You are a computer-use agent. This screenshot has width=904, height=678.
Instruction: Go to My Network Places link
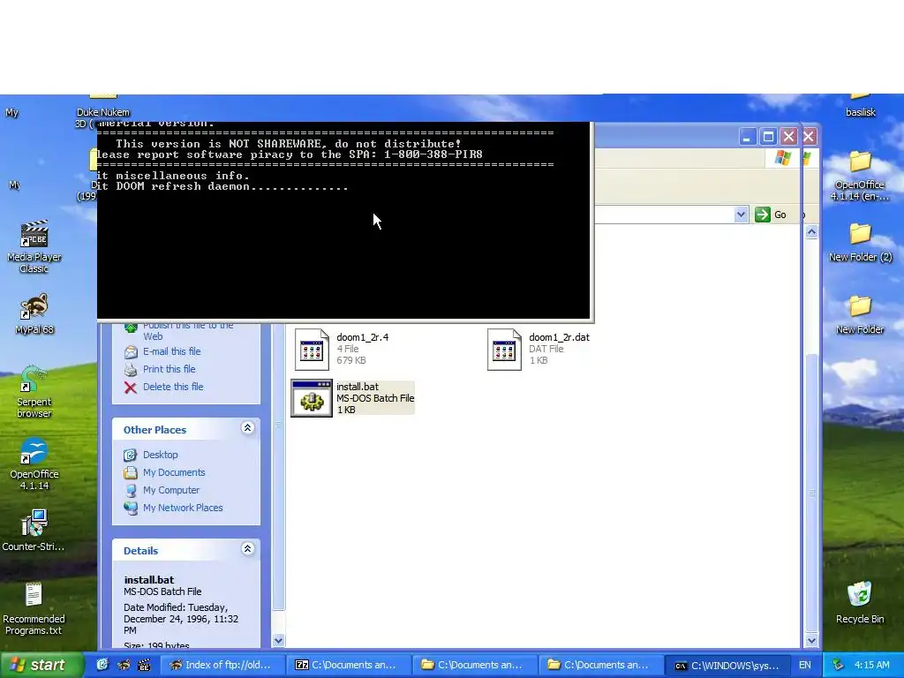pyautogui.click(x=183, y=508)
